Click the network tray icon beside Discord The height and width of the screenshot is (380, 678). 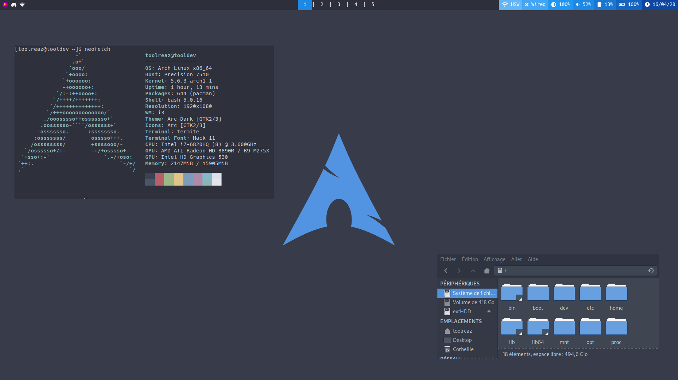pyautogui.click(x=22, y=5)
